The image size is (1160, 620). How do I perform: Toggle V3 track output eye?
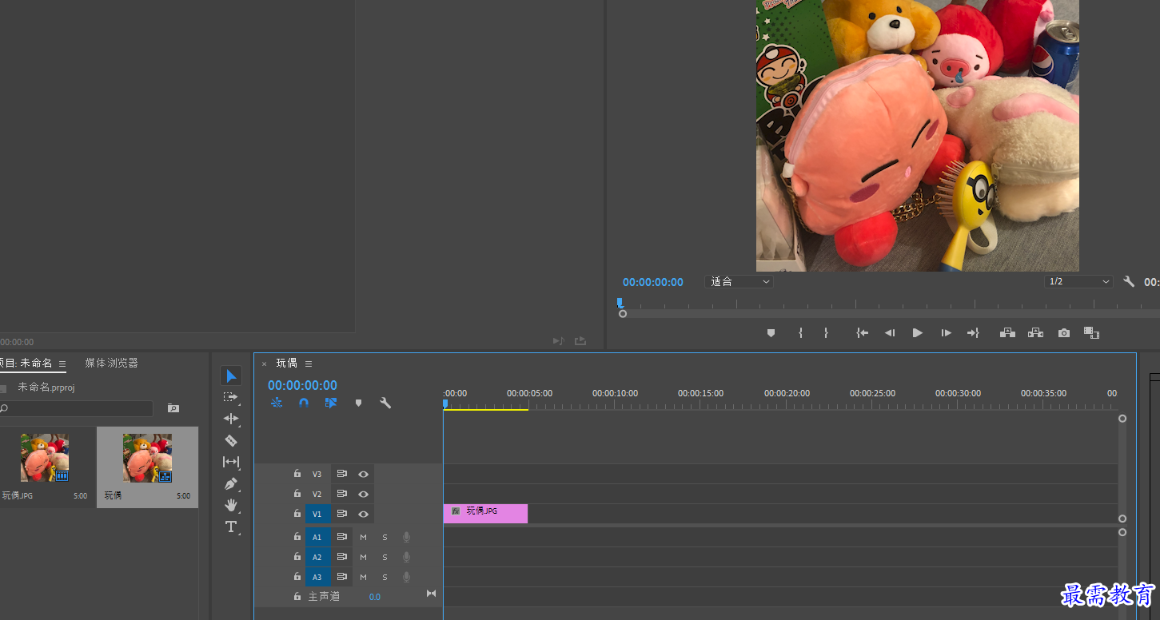(364, 474)
